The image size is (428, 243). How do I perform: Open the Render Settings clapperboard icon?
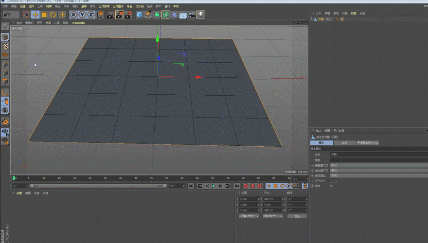128,15
